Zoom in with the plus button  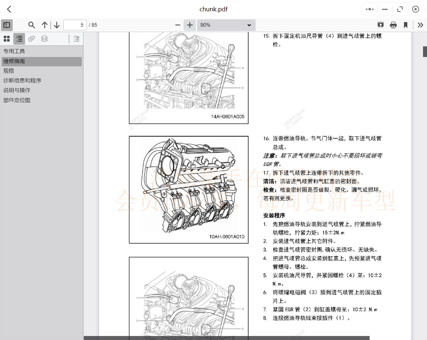(190, 25)
